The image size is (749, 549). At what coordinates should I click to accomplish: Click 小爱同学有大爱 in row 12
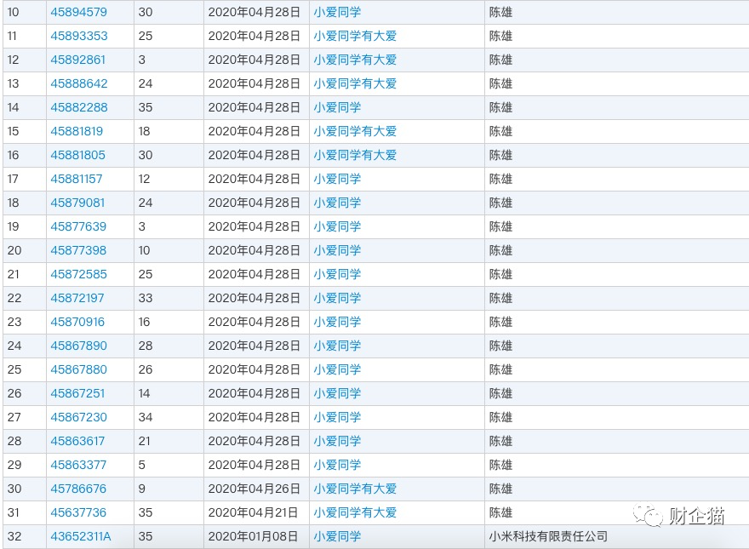(x=355, y=60)
